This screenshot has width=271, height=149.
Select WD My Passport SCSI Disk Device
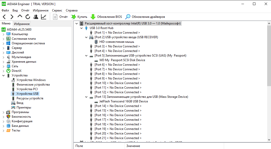[122, 60]
